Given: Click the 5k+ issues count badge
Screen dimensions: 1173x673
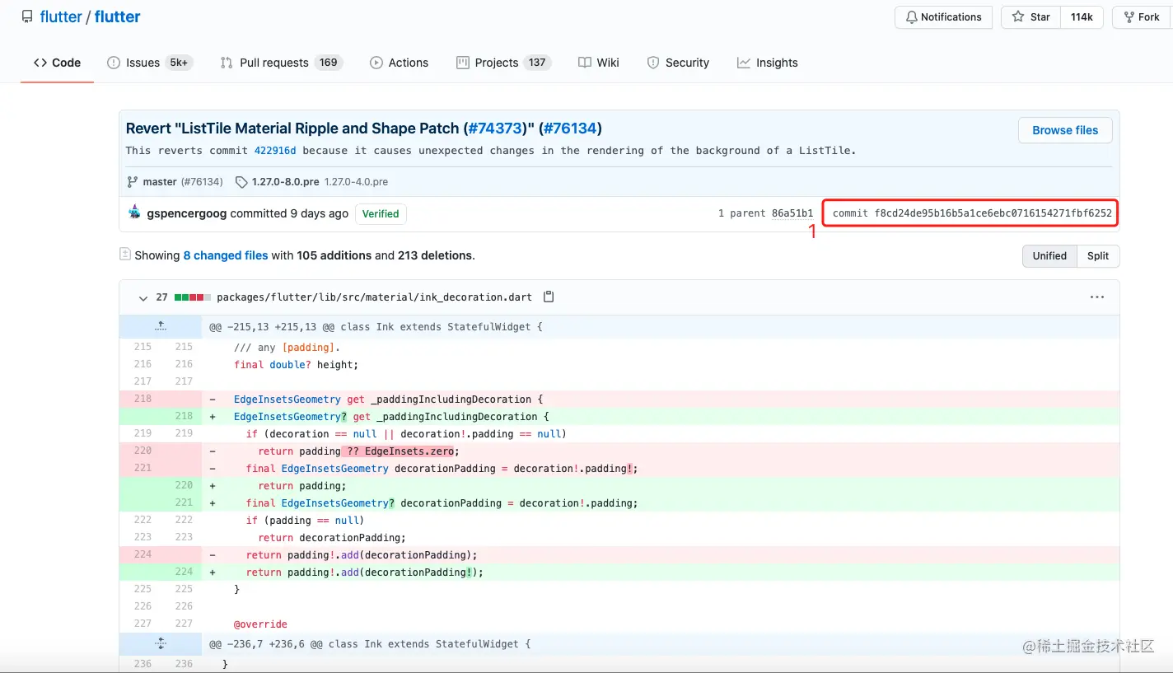Looking at the screenshot, I should click(178, 63).
